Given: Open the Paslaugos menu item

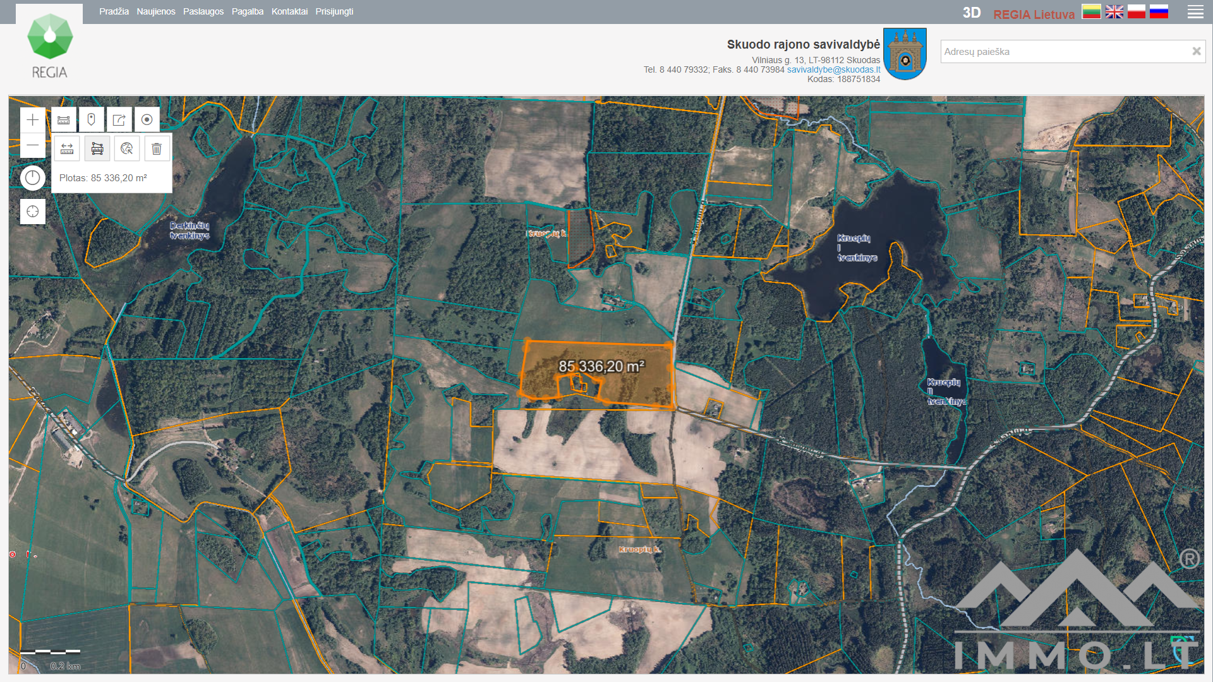Looking at the screenshot, I should coord(203,11).
